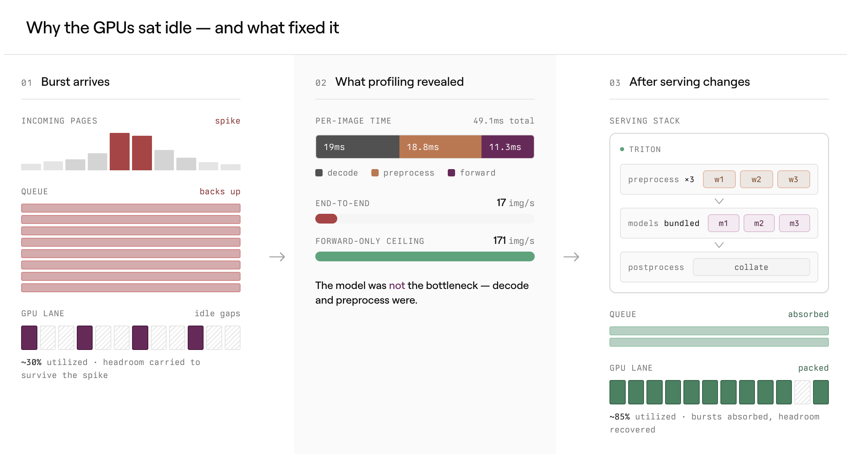Select the w1 preprocess worker chip
Screen dimensions: 850x454
[x=719, y=179]
